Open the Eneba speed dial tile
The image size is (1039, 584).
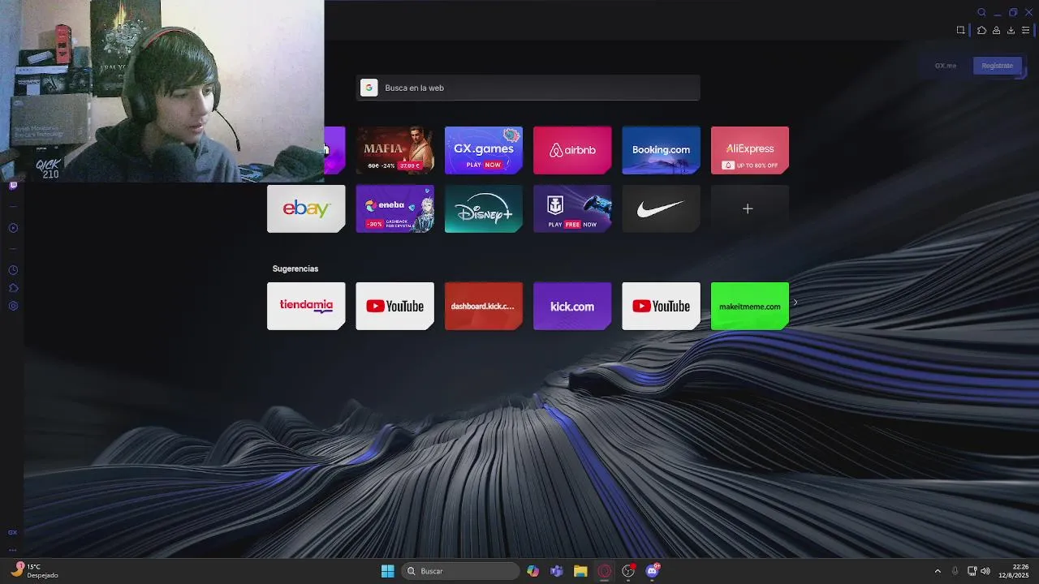pyautogui.click(x=394, y=208)
